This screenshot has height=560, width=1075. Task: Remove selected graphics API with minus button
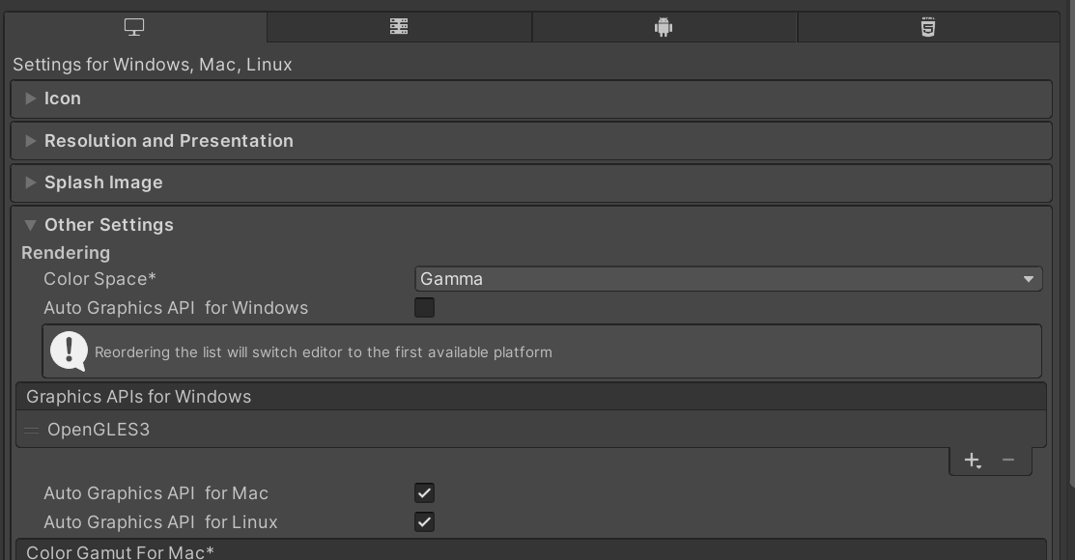tap(1007, 460)
